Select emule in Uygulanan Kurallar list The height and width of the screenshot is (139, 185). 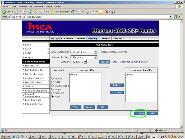(129, 75)
